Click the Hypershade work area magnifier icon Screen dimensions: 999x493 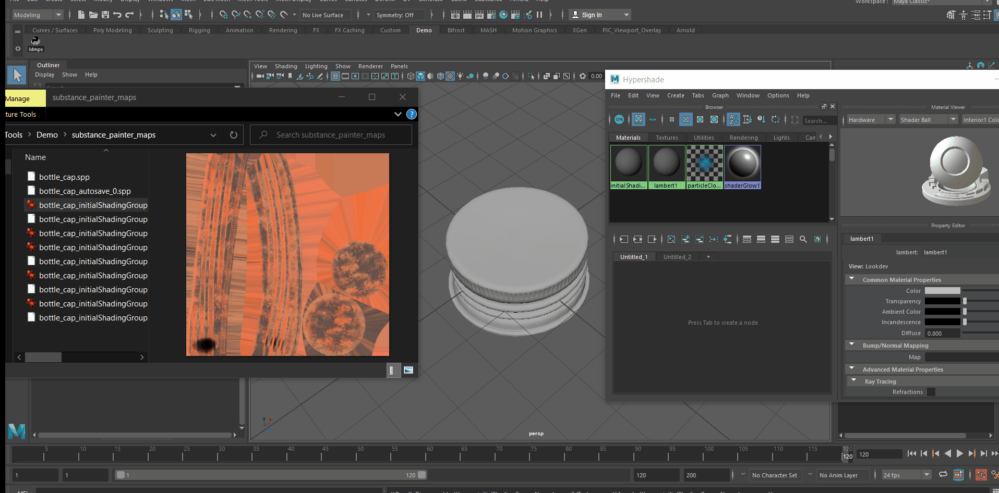point(803,239)
